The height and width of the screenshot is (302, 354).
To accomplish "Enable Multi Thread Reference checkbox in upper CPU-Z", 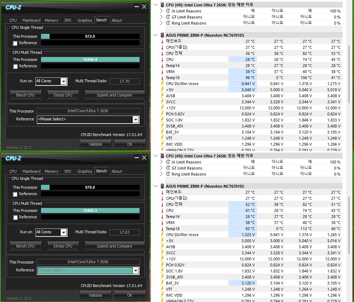I will (15, 67).
